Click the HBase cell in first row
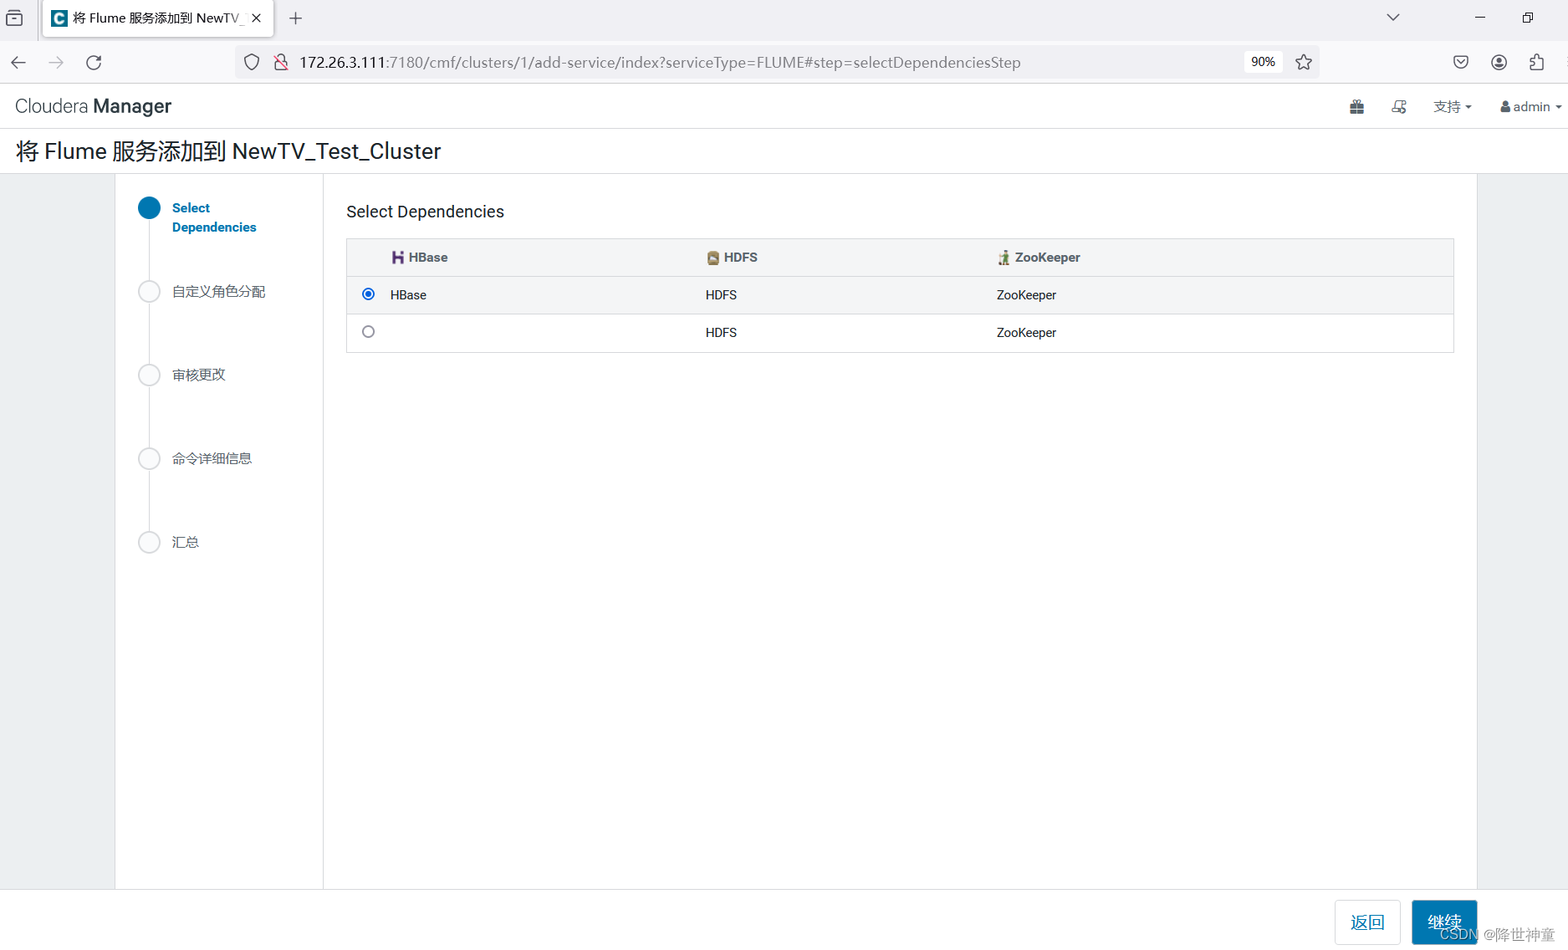Viewport: 1568px width, 950px height. click(x=408, y=295)
